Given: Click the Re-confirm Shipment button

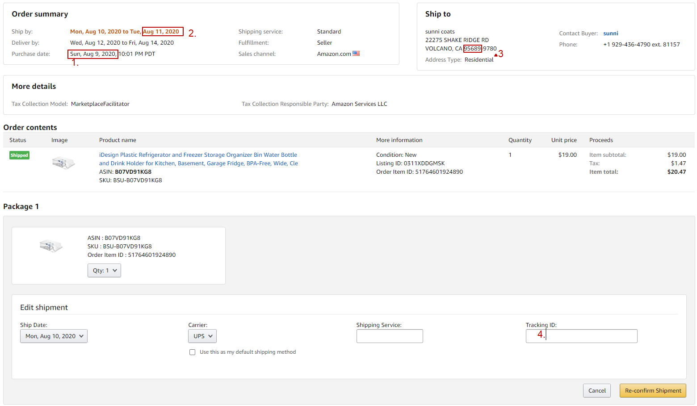Looking at the screenshot, I should (653, 391).
